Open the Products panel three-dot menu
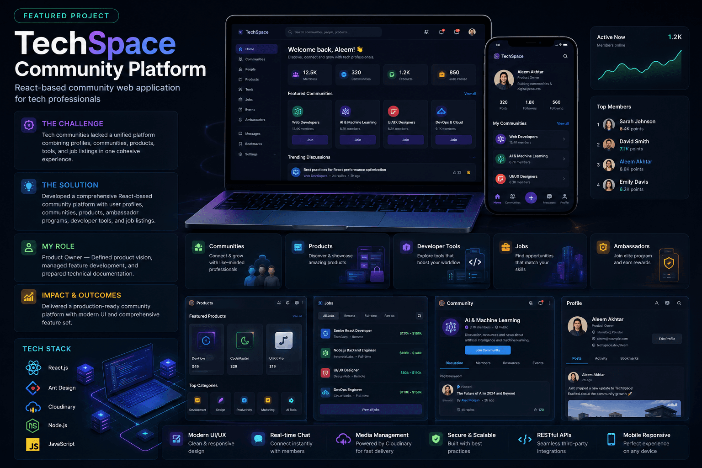 303,303
